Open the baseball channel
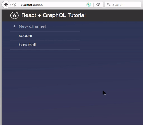 tap(27, 45)
